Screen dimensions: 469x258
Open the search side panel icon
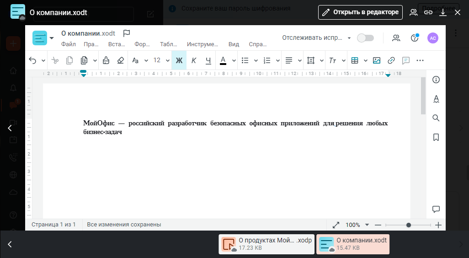tap(436, 118)
